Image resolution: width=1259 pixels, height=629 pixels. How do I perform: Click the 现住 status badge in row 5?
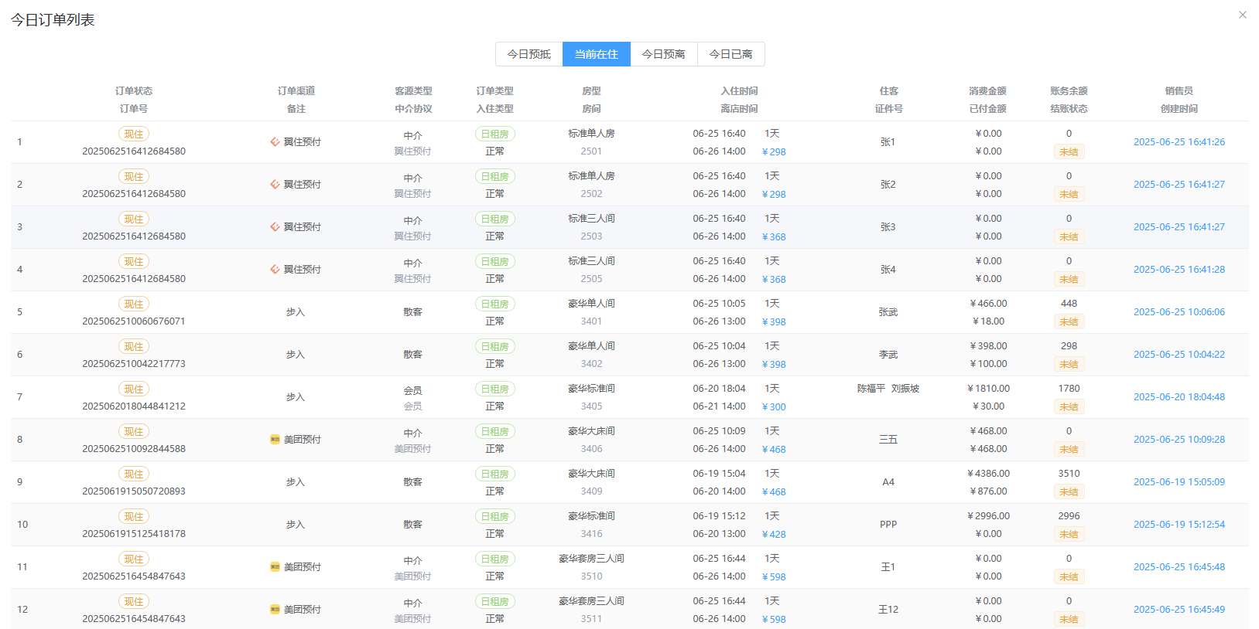134,304
